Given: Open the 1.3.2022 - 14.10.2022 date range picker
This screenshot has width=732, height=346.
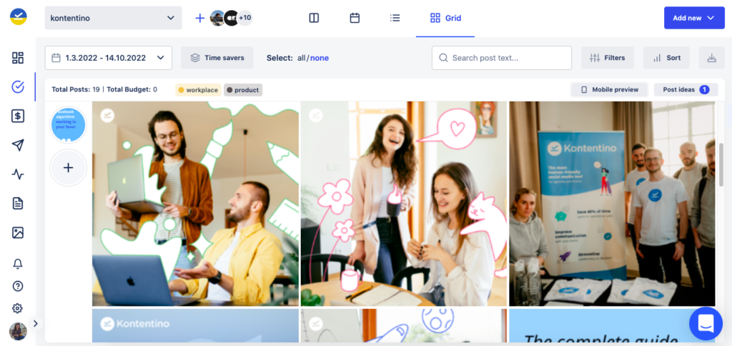Looking at the screenshot, I should pyautogui.click(x=109, y=58).
